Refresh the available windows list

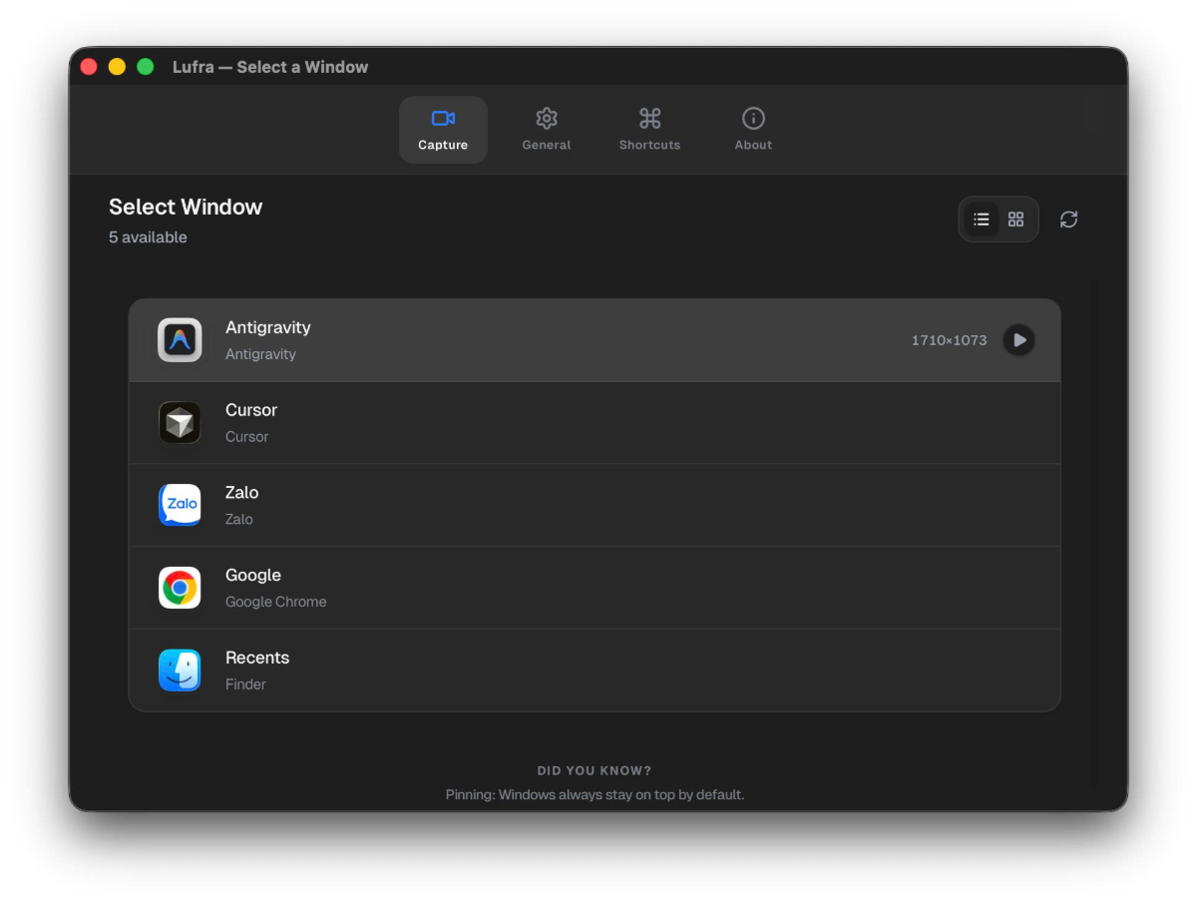pos(1068,220)
